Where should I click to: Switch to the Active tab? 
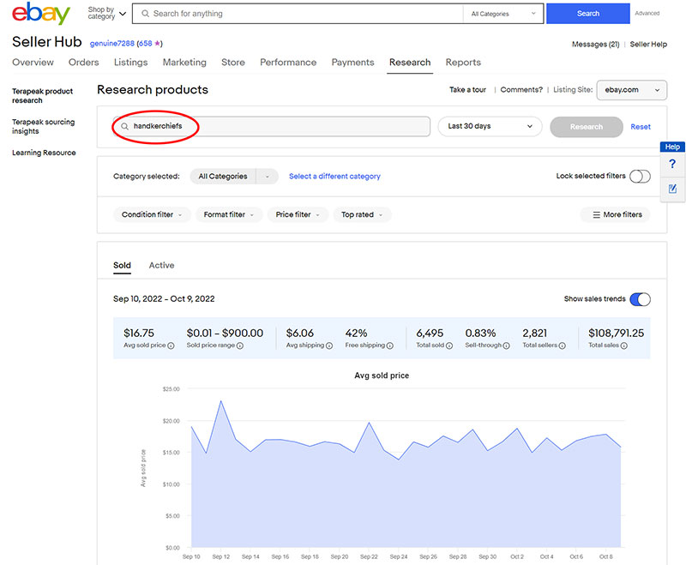161,266
